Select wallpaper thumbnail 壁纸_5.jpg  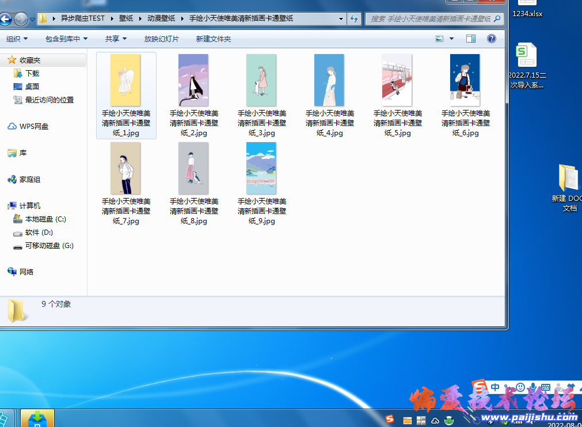click(x=397, y=81)
